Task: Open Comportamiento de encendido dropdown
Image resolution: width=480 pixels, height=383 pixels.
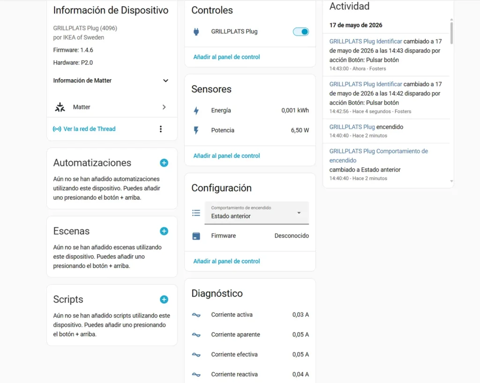Action: coord(256,213)
